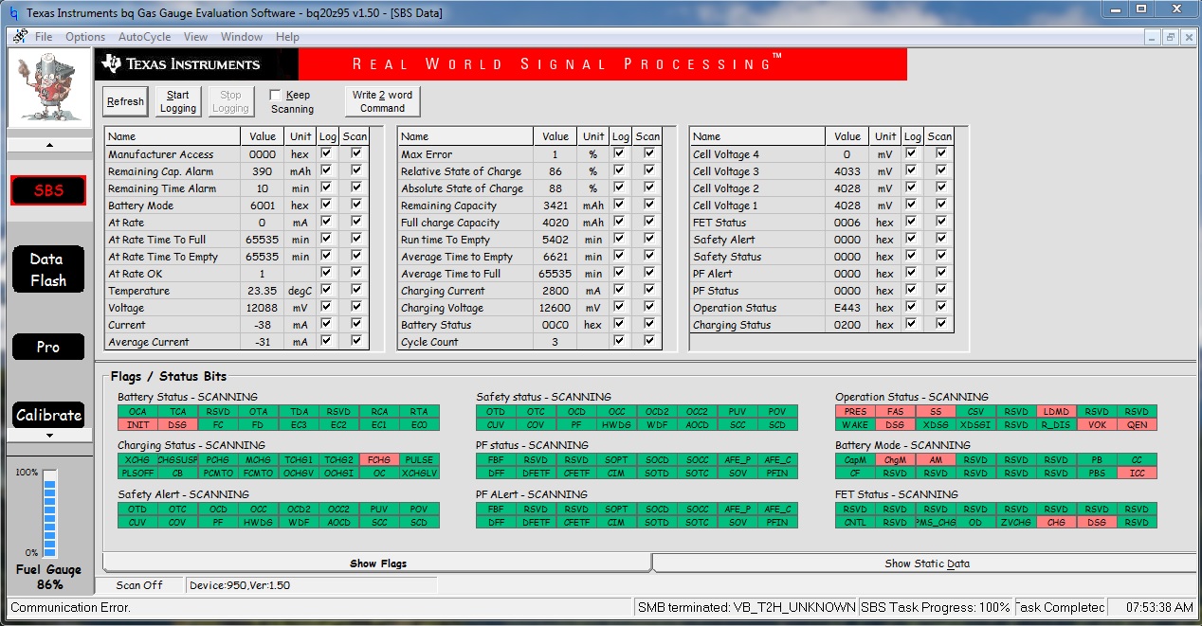The height and width of the screenshot is (626, 1202).
Task: Toggle Scan checkbox for Max Error
Action: (x=648, y=153)
